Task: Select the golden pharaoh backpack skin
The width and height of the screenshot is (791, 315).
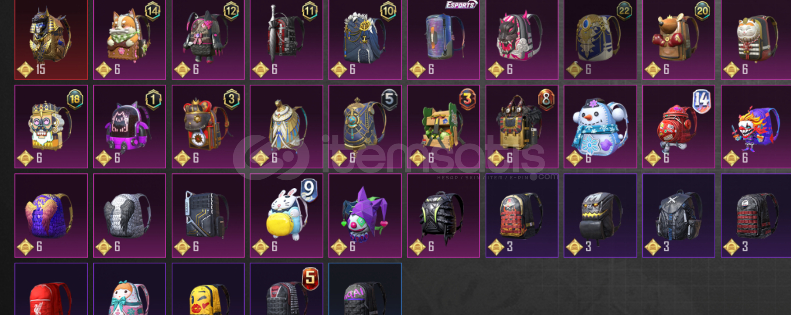Action: [51, 40]
